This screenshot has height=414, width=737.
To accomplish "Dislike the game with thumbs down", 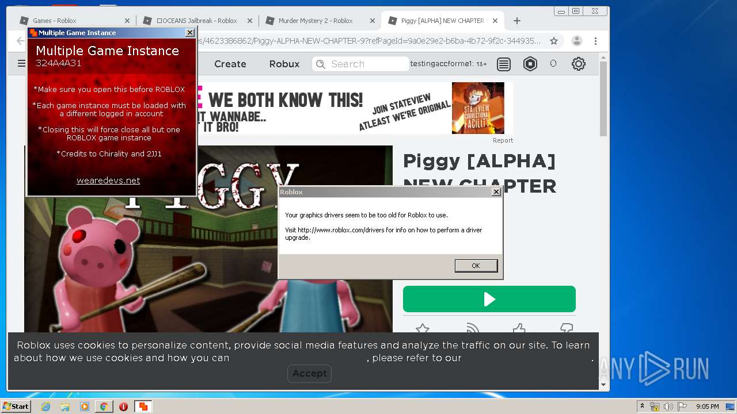I will pos(567,329).
